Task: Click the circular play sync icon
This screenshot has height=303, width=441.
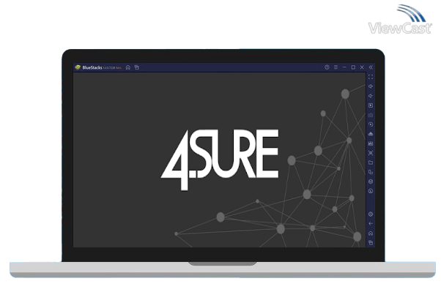Action: (x=371, y=124)
